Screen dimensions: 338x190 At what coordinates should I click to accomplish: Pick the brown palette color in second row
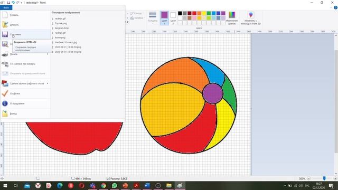coord(190,18)
